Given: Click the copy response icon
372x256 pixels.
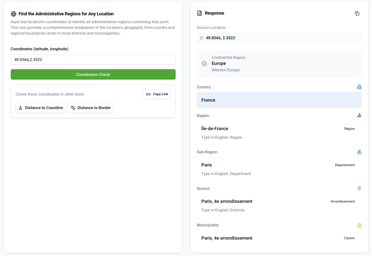Looking at the screenshot, I should point(357,13).
